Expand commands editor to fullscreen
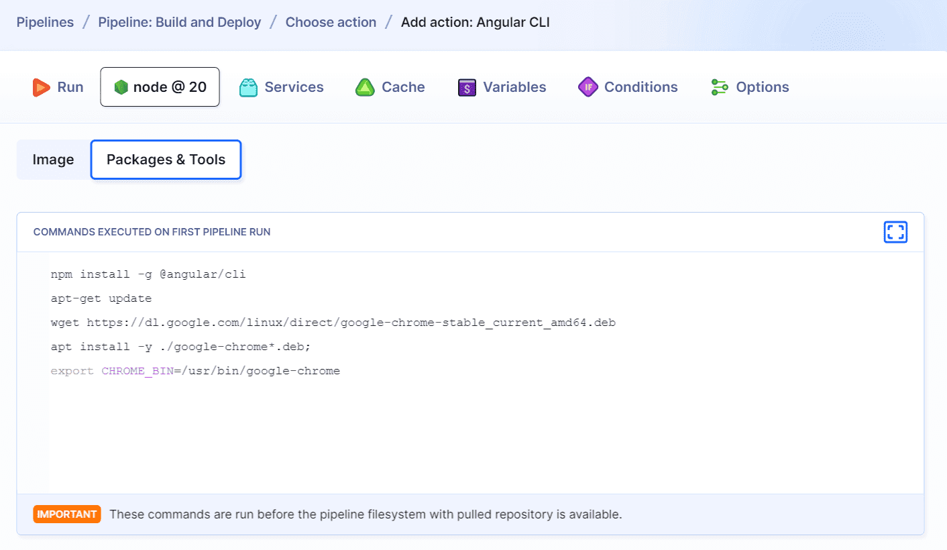 click(895, 232)
